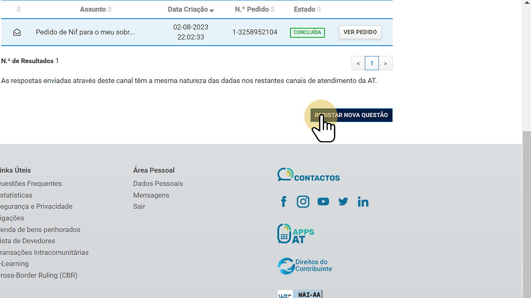The width and height of the screenshot is (531, 298).
Task: Open the Instagram social icon
Action: [x=303, y=202]
